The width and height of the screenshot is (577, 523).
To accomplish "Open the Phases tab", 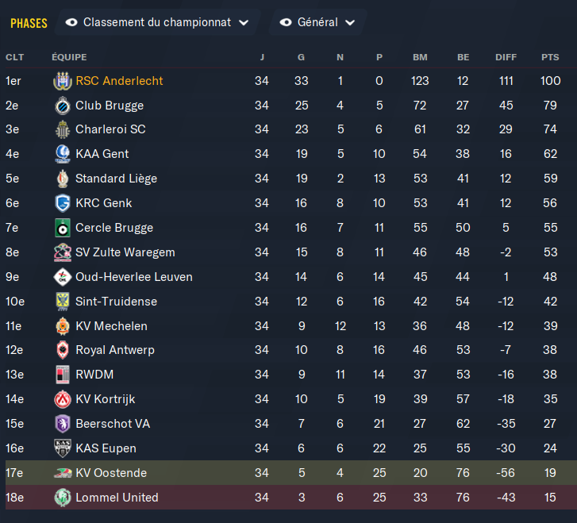I will pos(29,23).
